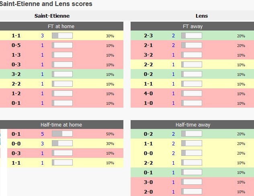Open count link 3 beside FT home 1-1
This screenshot has height=196, width=254.
[x=42, y=36]
